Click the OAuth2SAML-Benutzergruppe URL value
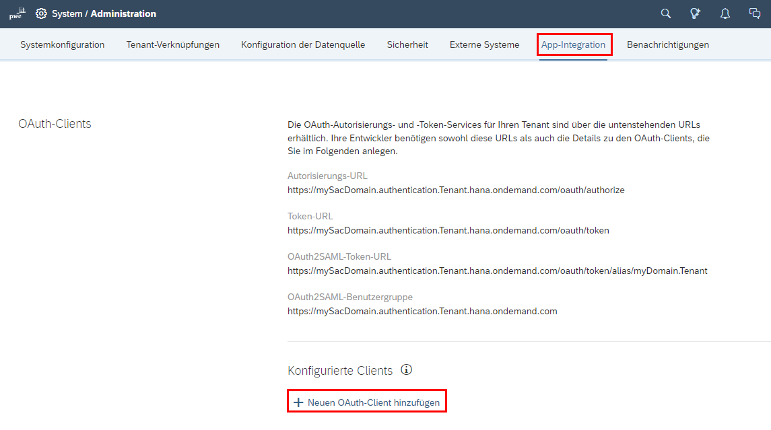 click(x=422, y=311)
